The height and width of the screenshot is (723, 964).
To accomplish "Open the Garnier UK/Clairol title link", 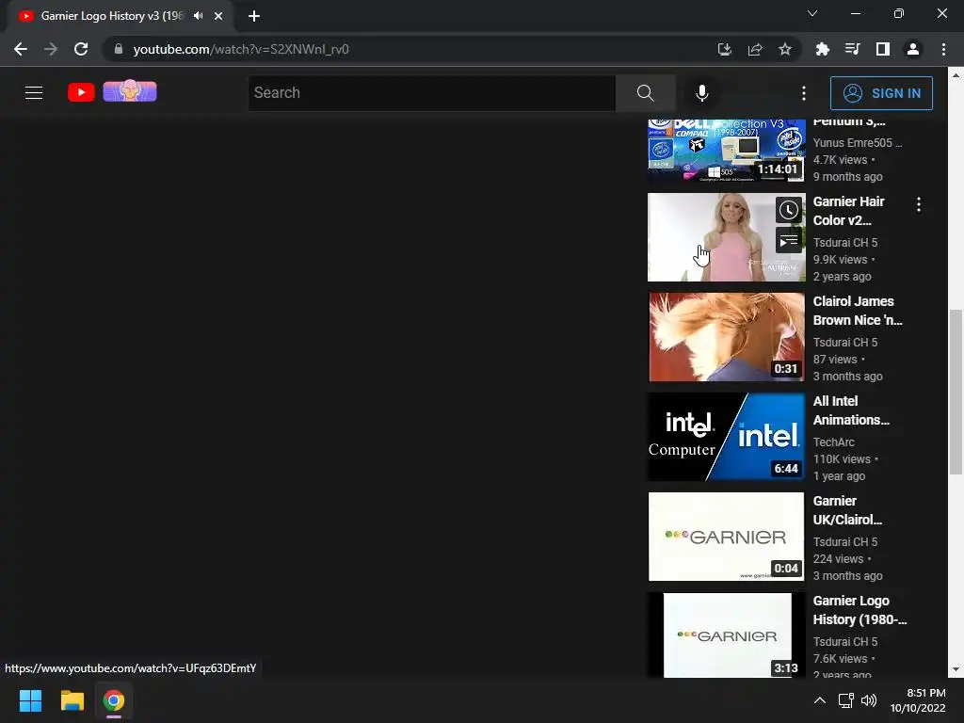I will click(847, 510).
